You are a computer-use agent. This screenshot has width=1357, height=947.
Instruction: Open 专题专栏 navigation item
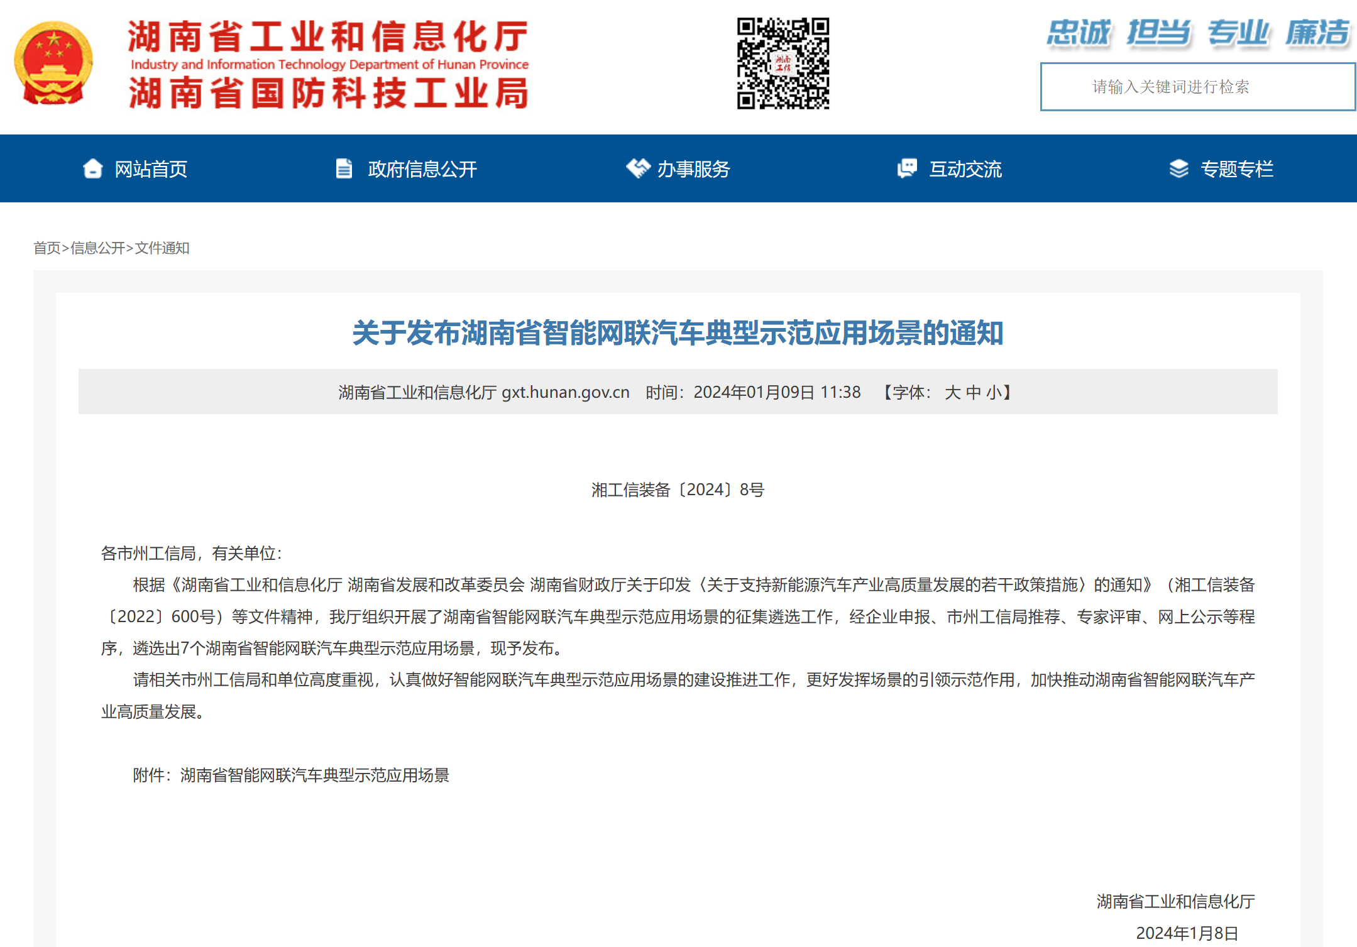tap(1237, 169)
